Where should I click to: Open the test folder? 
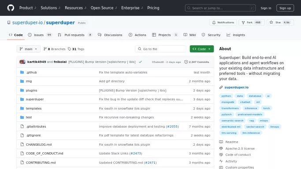(29, 117)
